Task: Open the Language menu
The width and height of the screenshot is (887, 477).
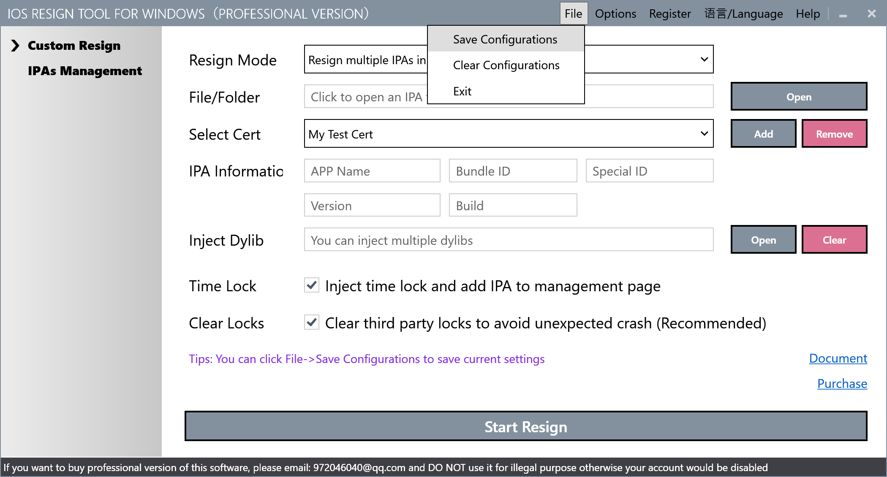Action: point(743,14)
